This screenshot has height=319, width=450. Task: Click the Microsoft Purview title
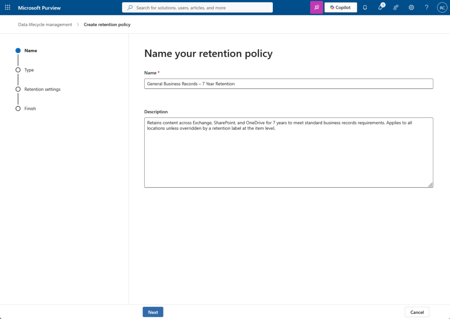pos(39,8)
